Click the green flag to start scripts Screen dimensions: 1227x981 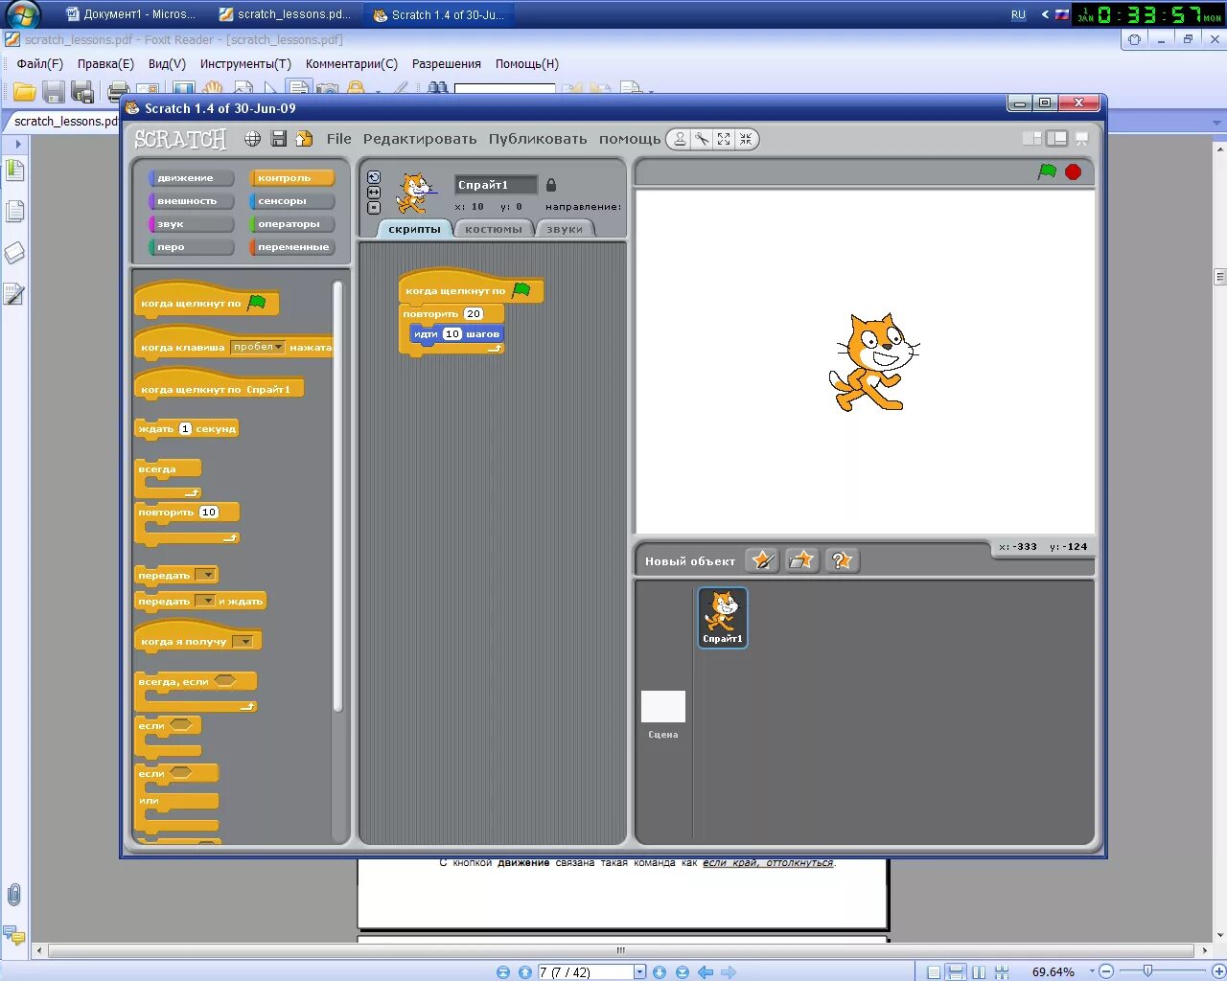point(1047,171)
